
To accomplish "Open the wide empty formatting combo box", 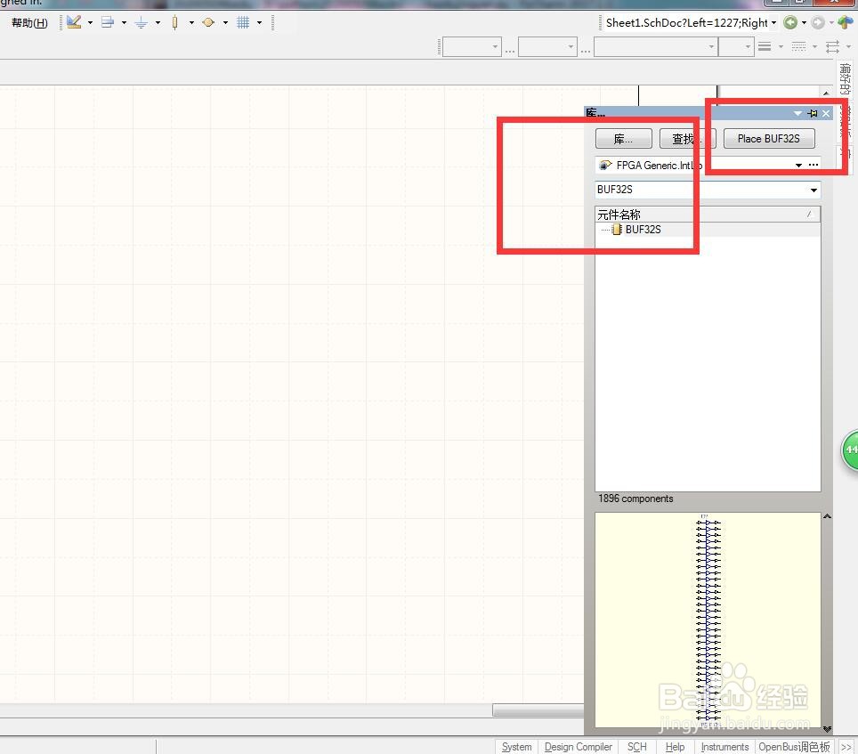I will [656, 47].
